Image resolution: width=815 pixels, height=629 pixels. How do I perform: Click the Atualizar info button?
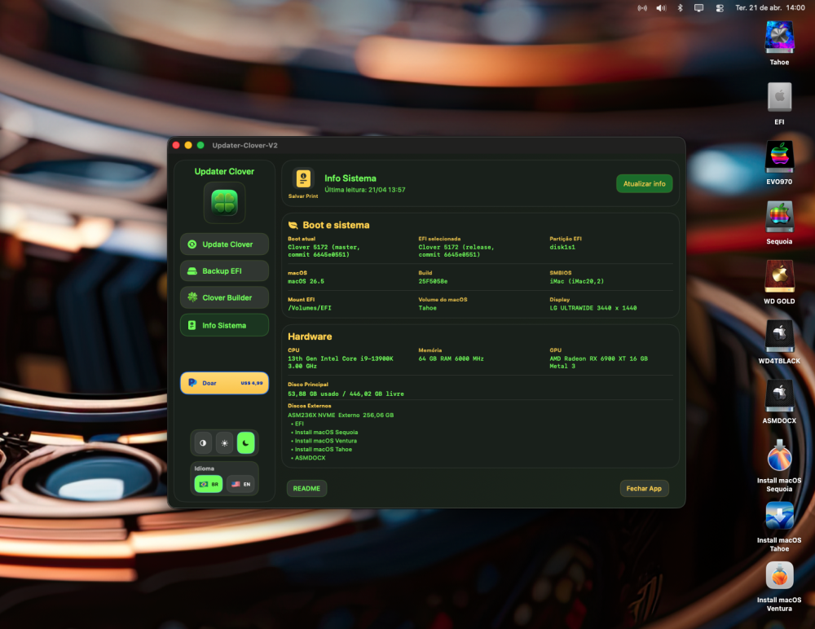coord(645,183)
